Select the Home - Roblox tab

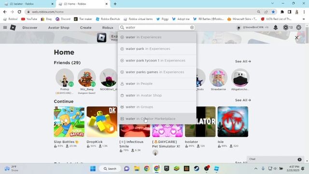point(83,4)
